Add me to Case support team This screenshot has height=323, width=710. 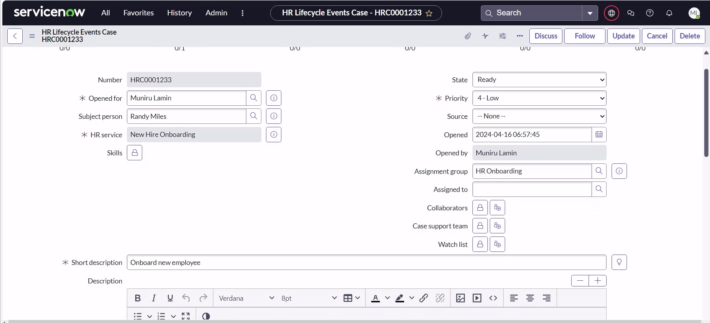tap(497, 226)
